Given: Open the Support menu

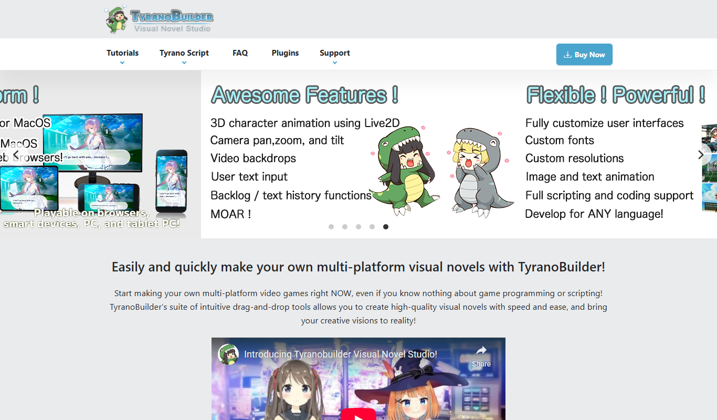Looking at the screenshot, I should tap(335, 53).
